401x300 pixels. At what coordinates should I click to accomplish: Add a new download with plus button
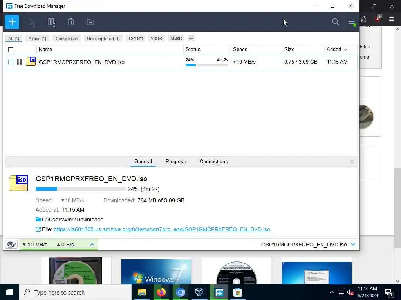tap(12, 22)
